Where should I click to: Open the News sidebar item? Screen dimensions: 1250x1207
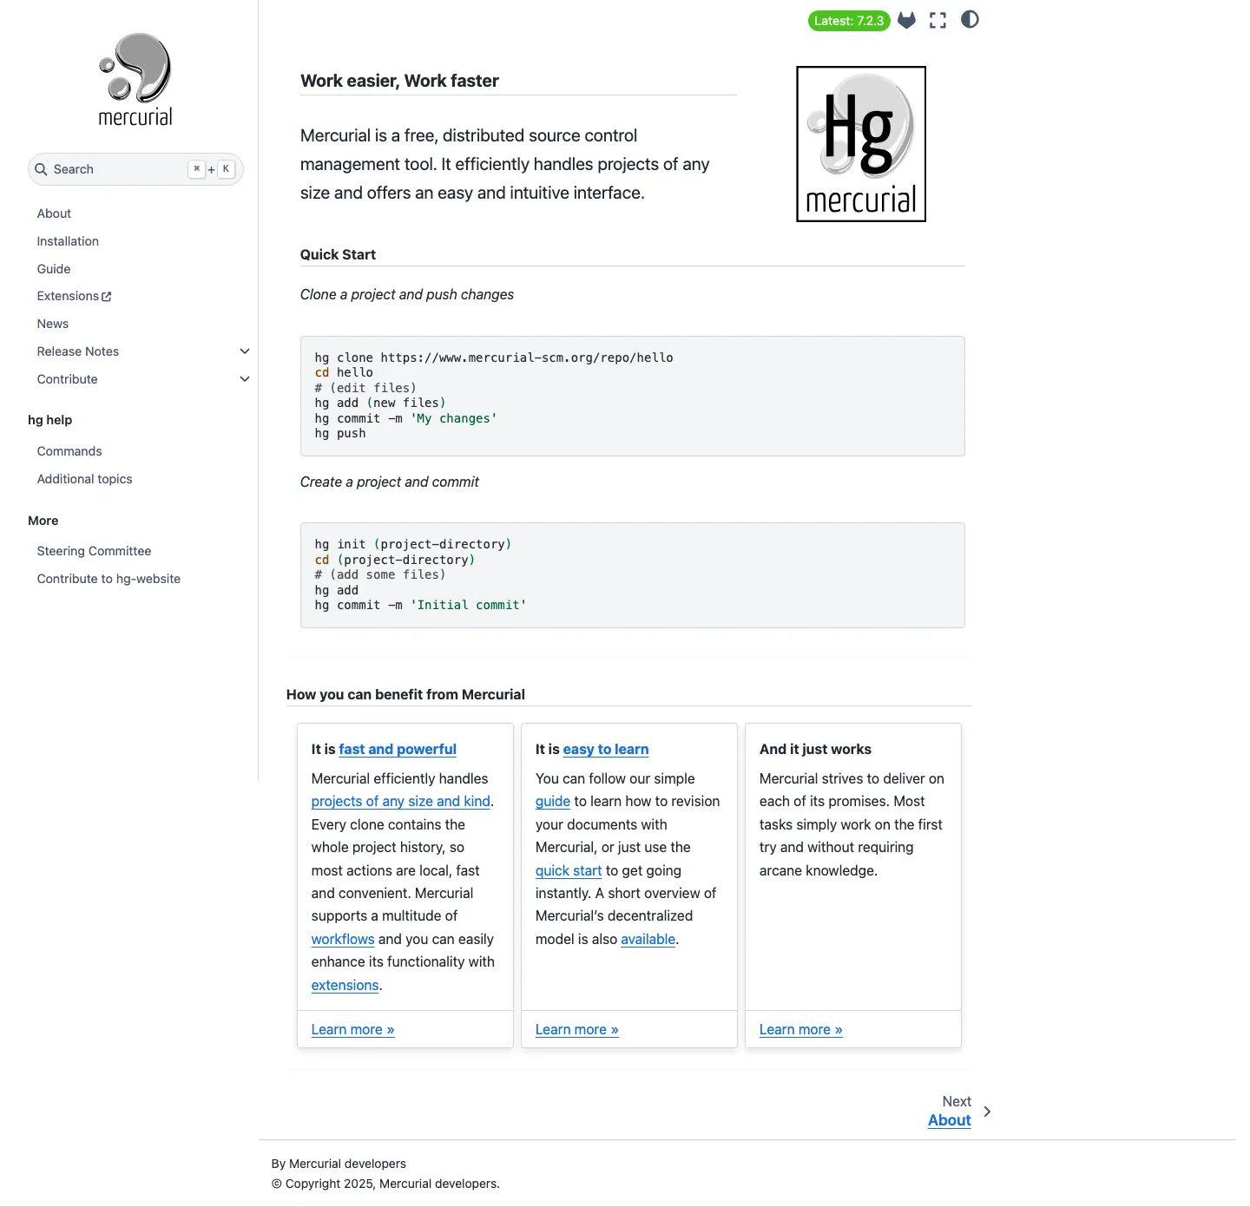coord(53,324)
